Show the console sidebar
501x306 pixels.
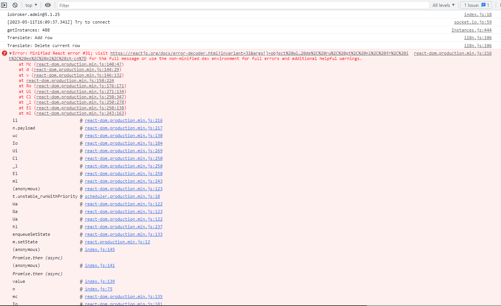[x=4, y=5]
